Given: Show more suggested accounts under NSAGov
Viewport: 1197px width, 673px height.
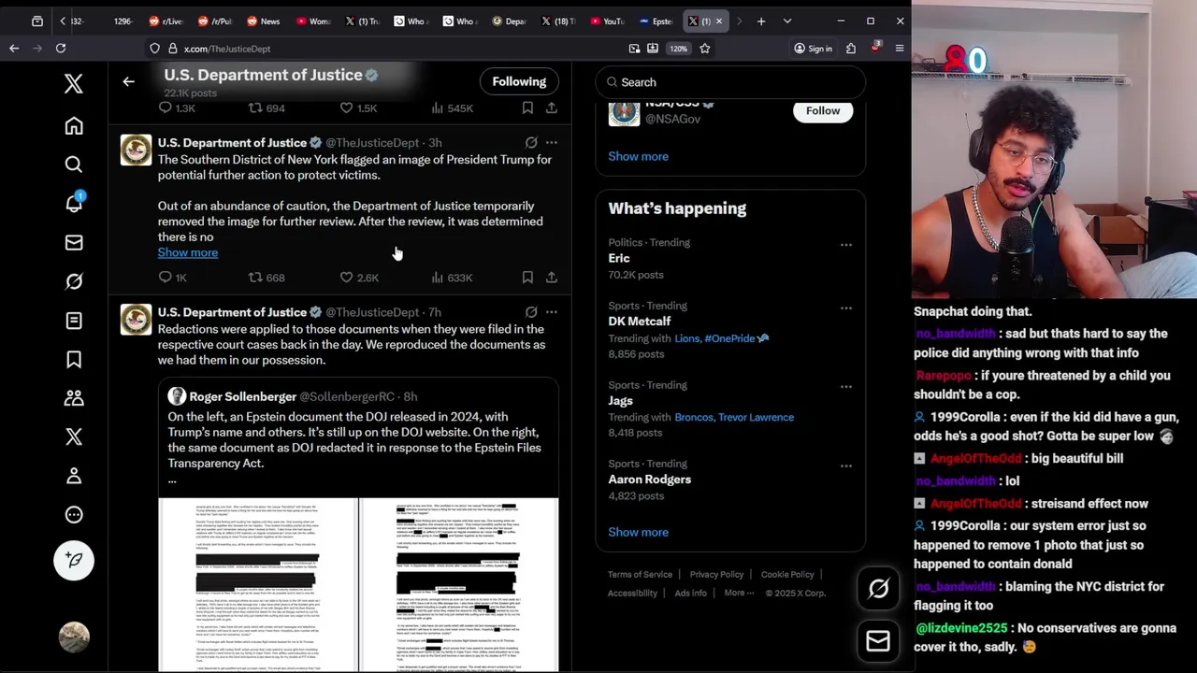Looking at the screenshot, I should 638,156.
